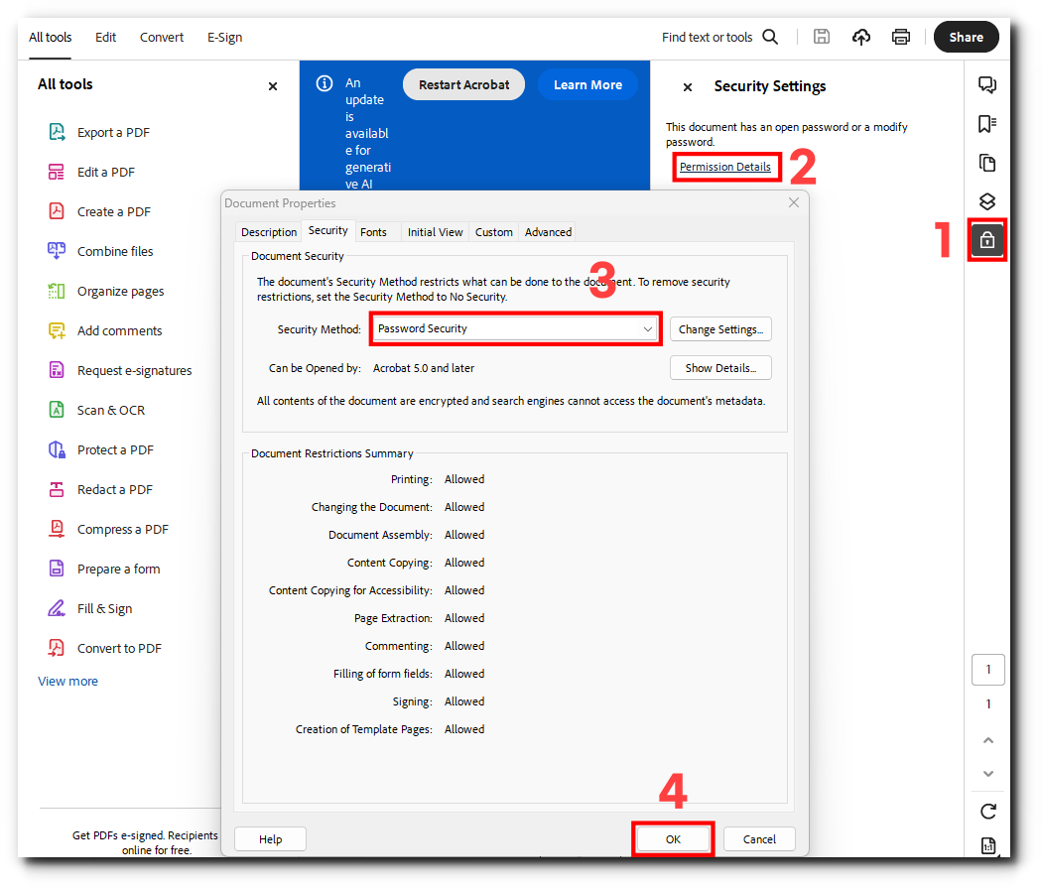Screen dimensions: 1042x889
Task: Open the Prepare a form tool
Action: tap(104, 569)
